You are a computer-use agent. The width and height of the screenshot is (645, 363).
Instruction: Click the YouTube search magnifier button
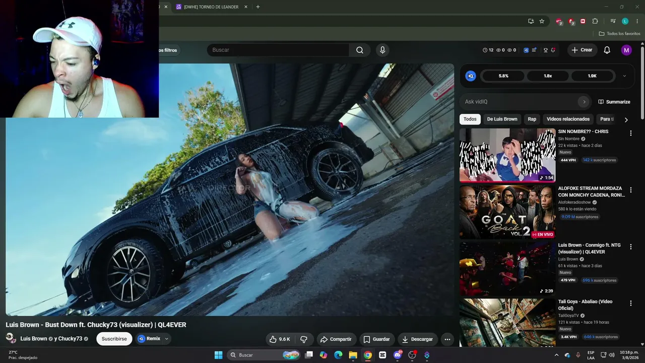[x=360, y=50]
